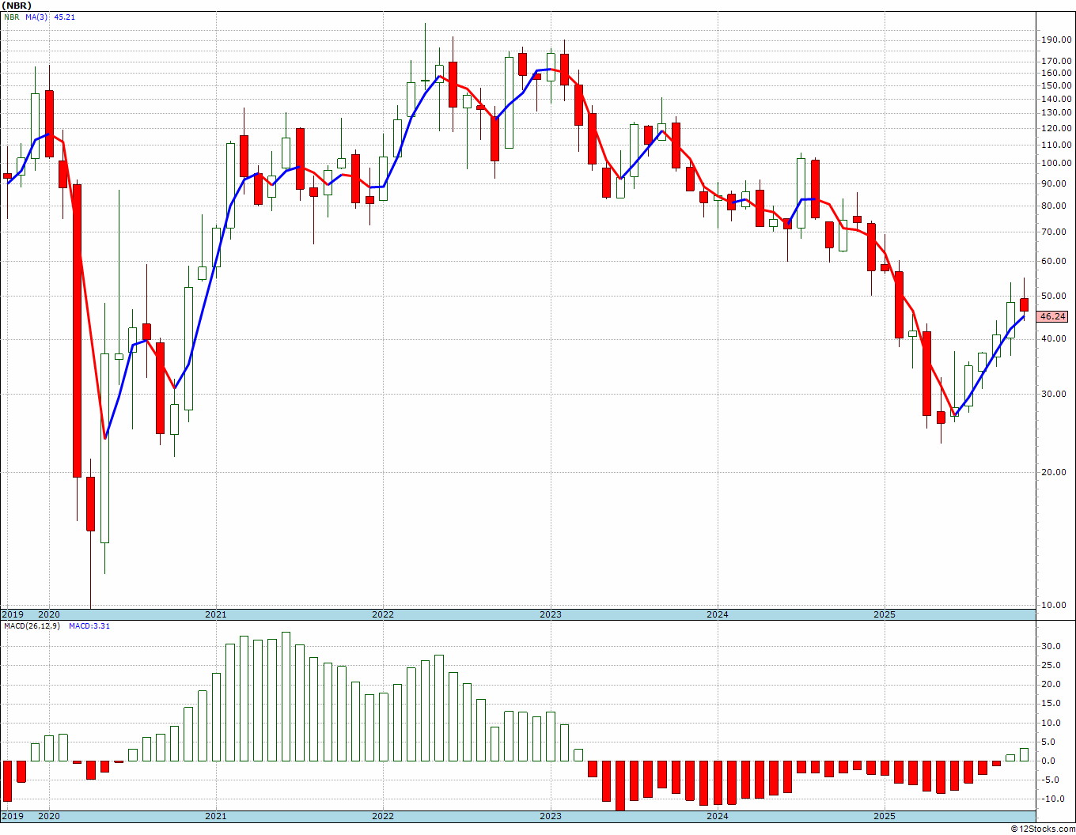The height and width of the screenshot is (835, 1076).
Task: Select 2023 on the MACD panel time axis
Action: (x=551, y=816)
